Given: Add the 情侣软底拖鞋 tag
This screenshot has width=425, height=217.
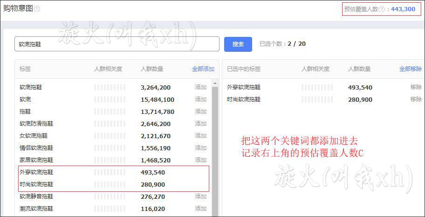Looking at the screenshot, I should (201, 148).
